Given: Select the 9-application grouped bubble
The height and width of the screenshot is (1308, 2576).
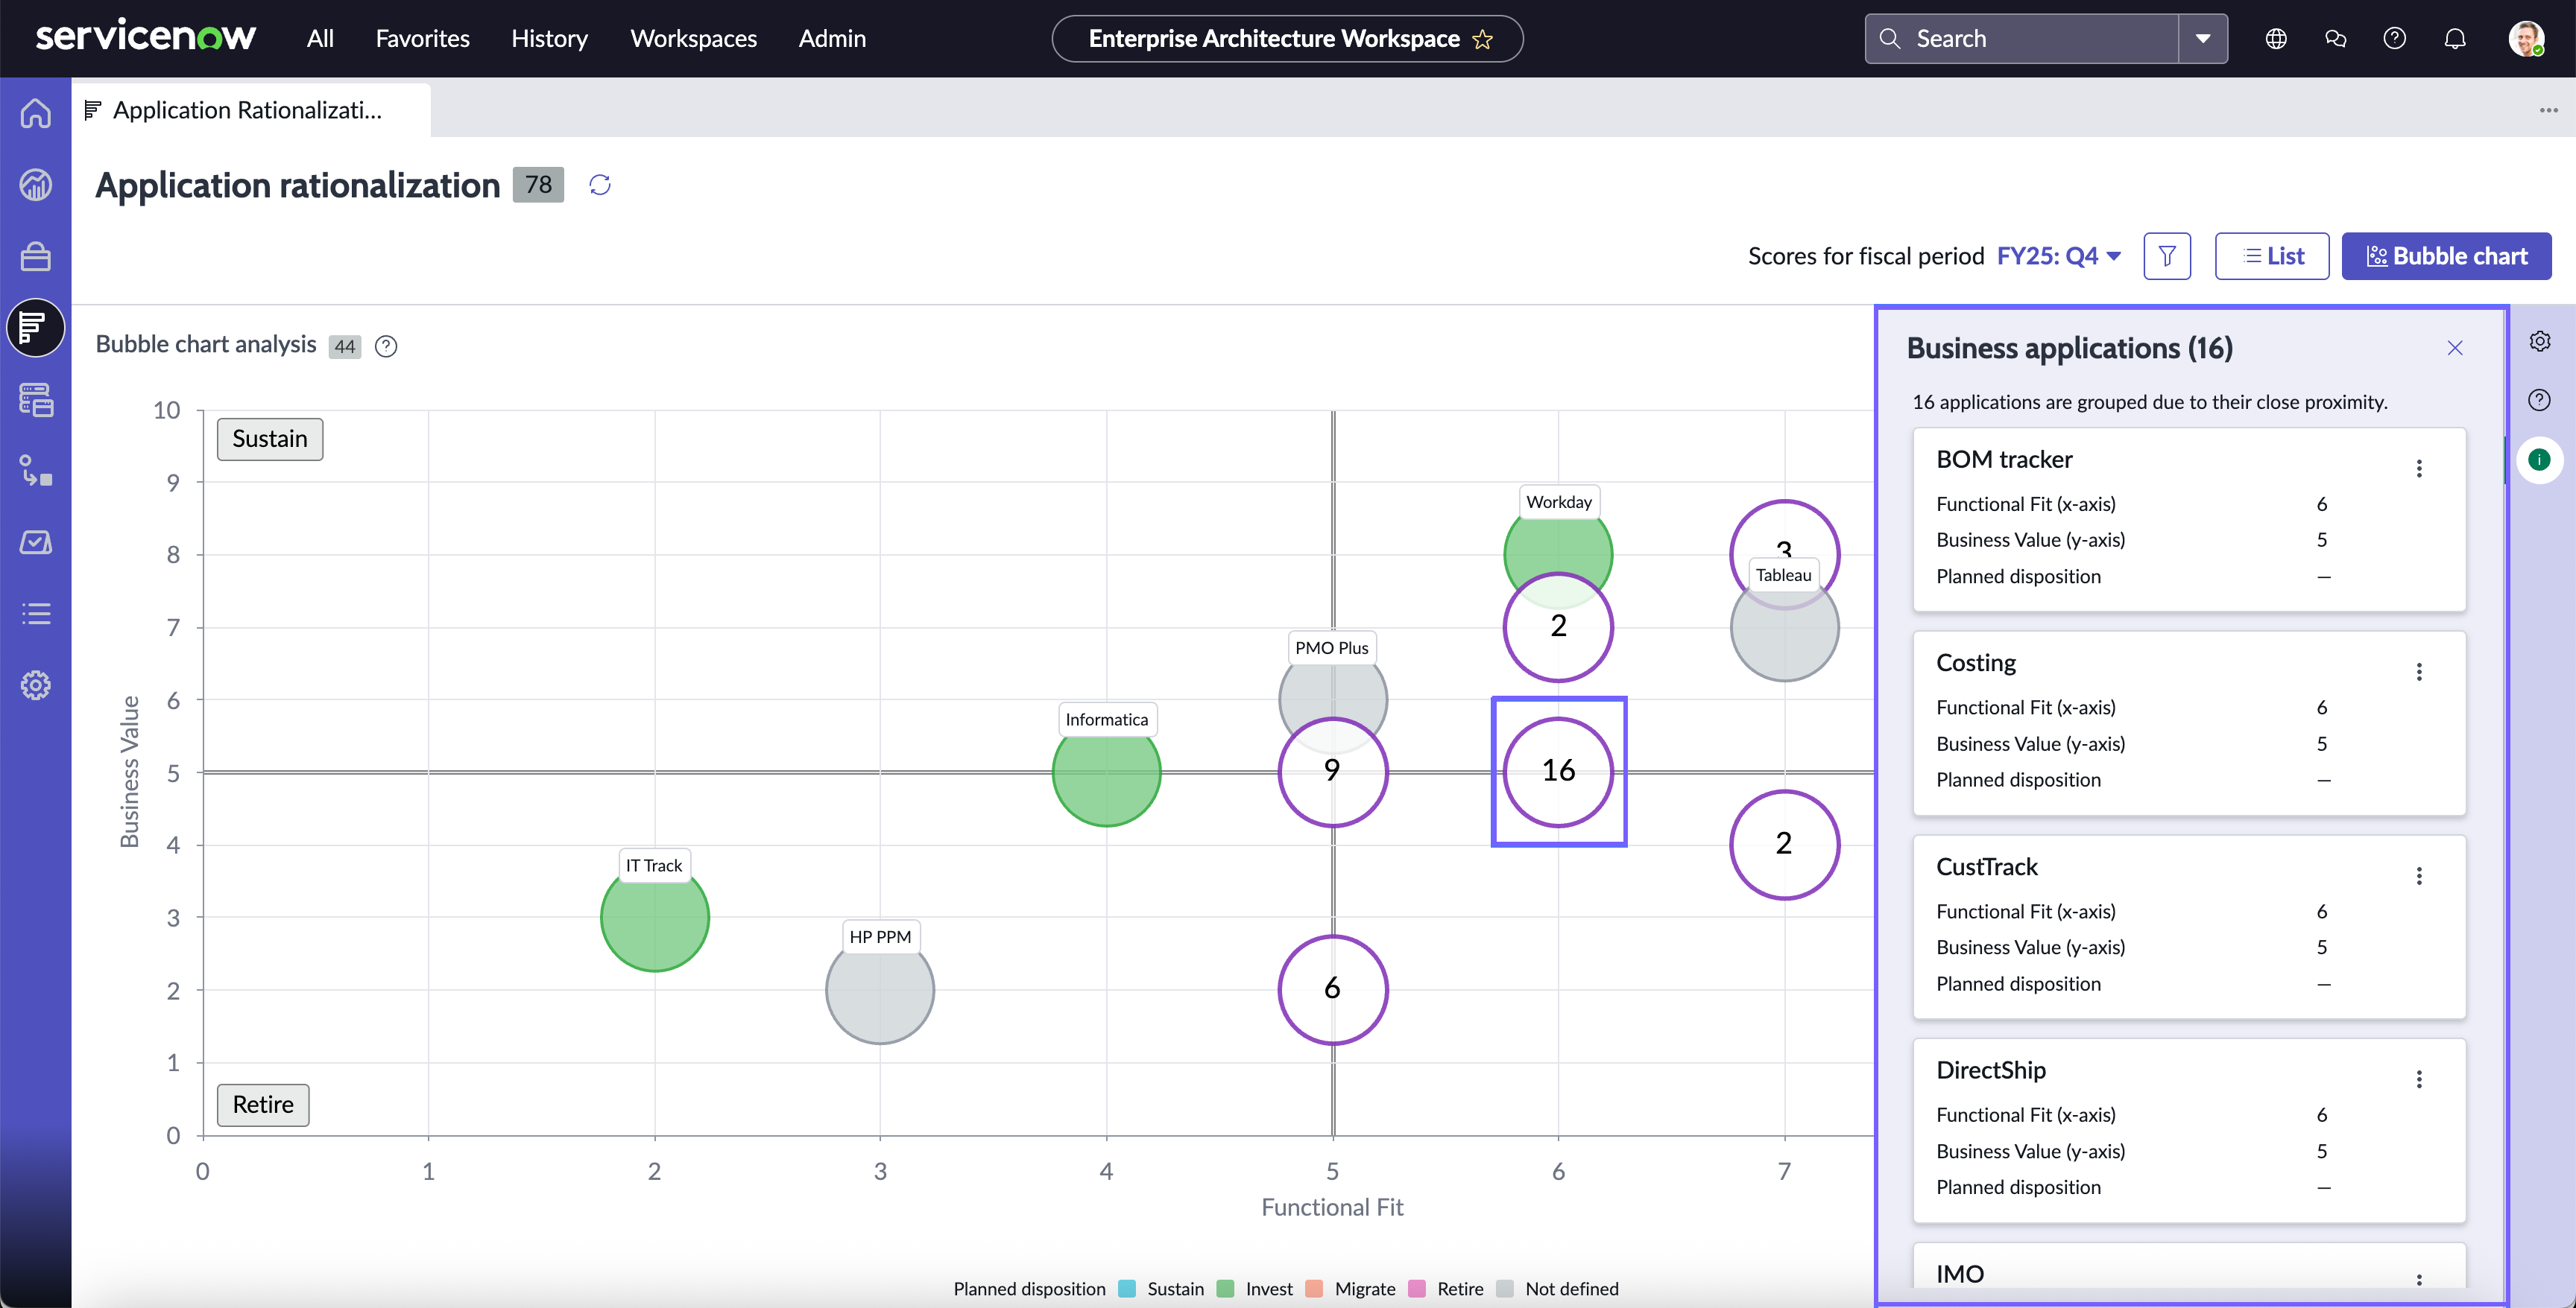Looking at the screenshot, I should click(1332, 772).
